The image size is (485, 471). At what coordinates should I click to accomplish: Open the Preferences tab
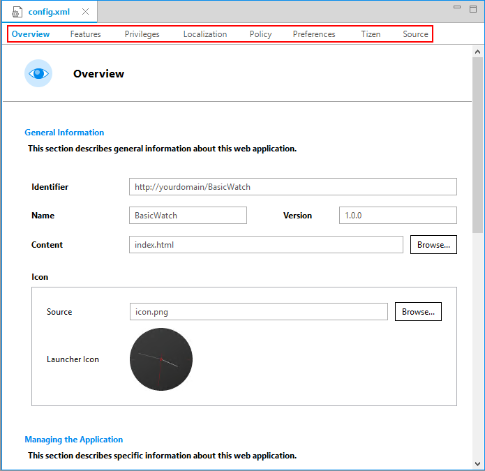pyautogui.click(x=314, y=34)
